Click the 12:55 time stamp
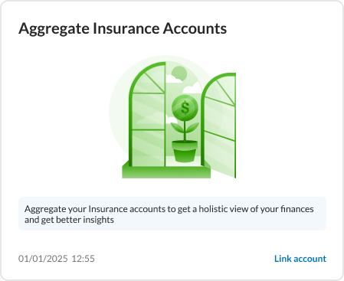The height and width of the screenshot is (281, 344). tap(83, 259)
